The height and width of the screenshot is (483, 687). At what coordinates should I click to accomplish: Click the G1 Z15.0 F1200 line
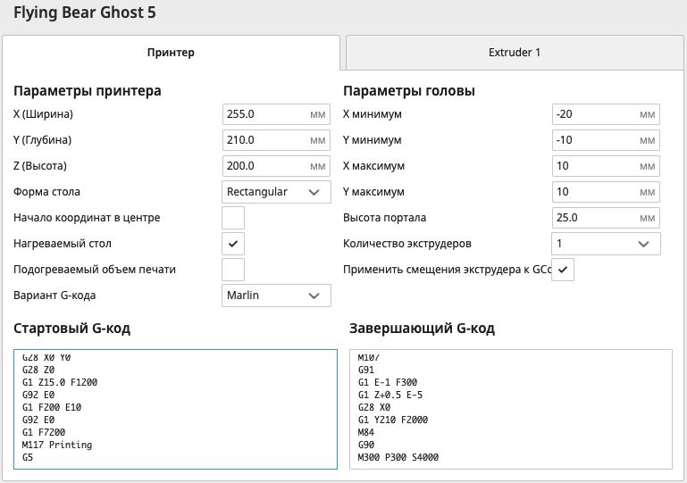60,382
